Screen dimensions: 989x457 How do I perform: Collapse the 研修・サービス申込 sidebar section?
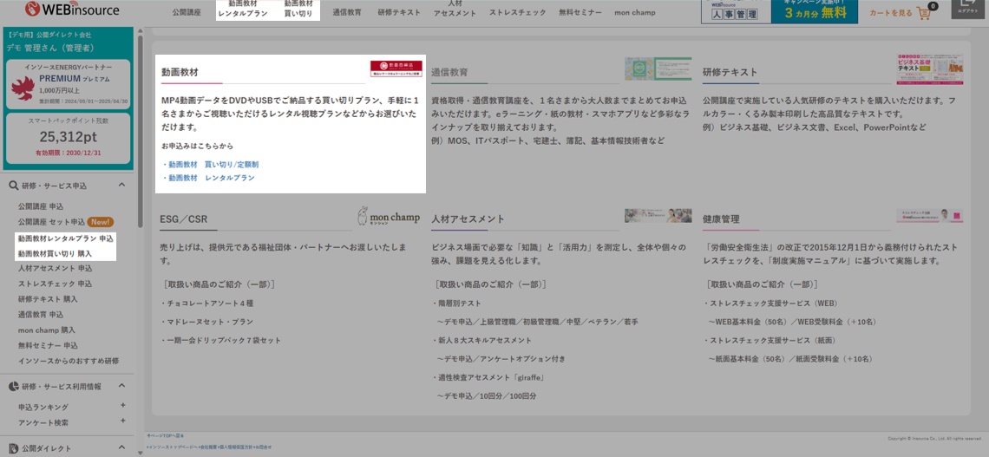[121, 185]
